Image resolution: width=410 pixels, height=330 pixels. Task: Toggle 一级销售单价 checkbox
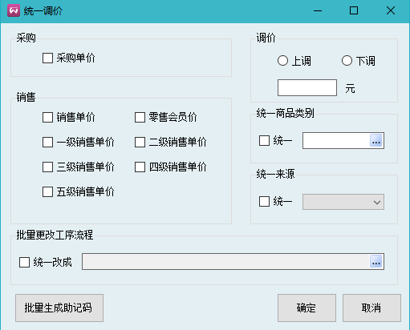47,142
